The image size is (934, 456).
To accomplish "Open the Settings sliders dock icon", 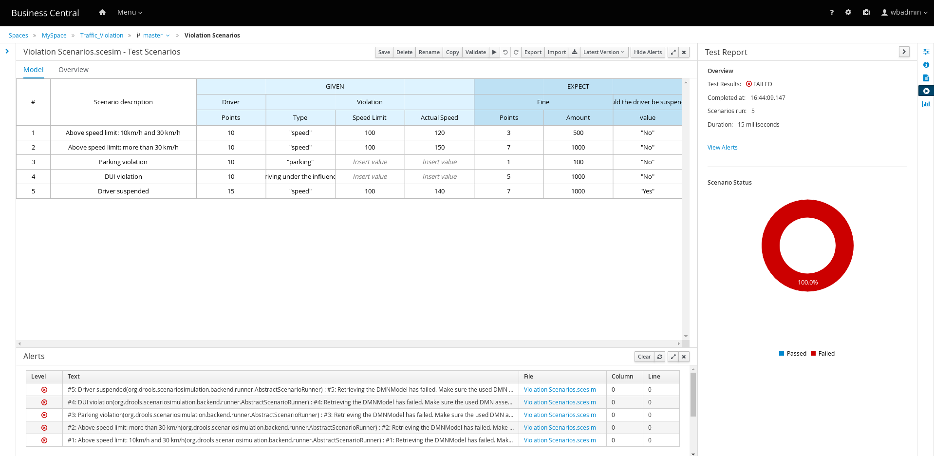I will [x=926, y=52].
